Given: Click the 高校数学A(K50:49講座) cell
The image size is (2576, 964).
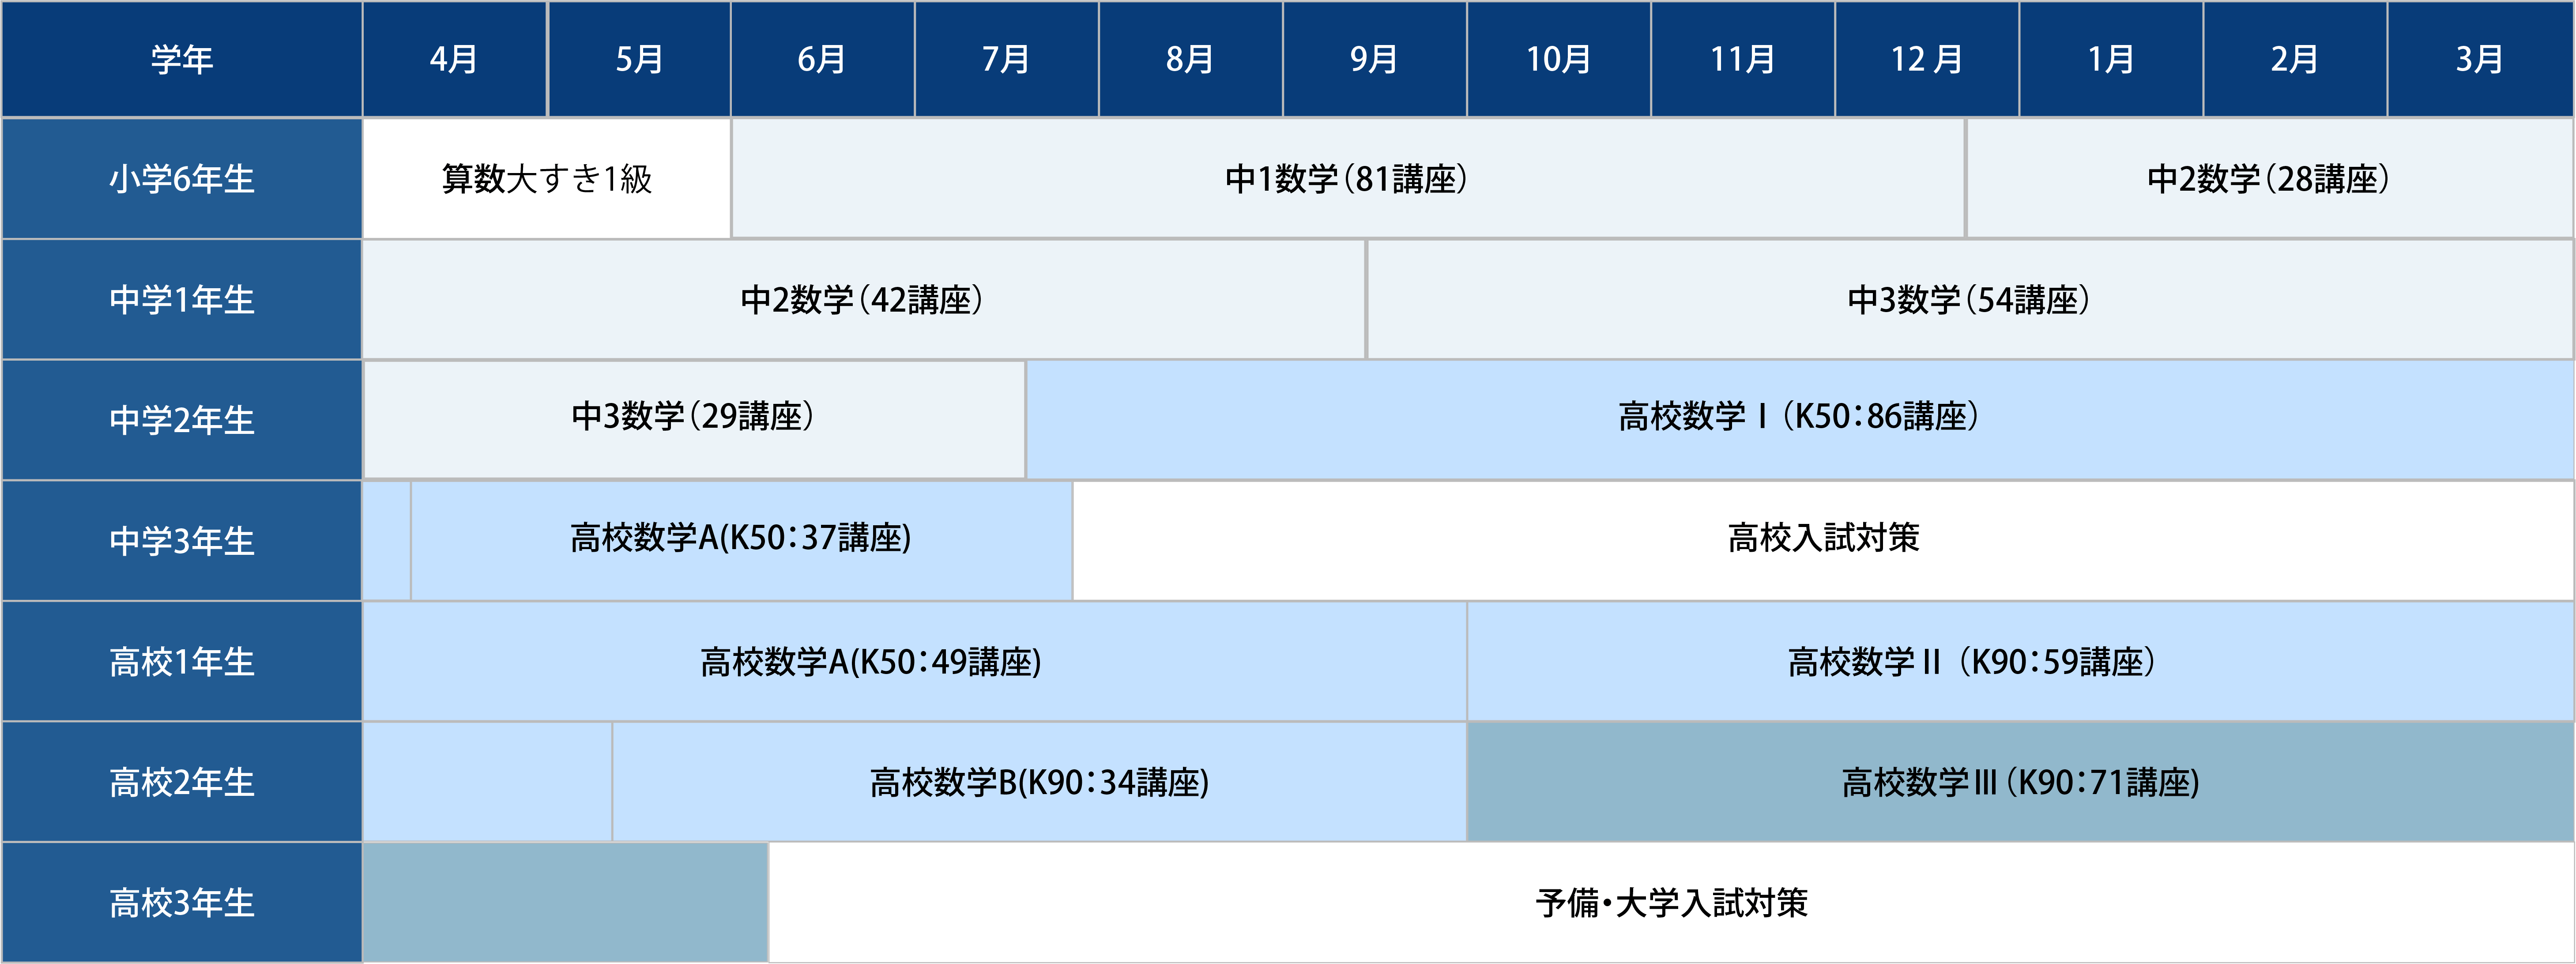Looking at the screenshot, I should point(915,662).
